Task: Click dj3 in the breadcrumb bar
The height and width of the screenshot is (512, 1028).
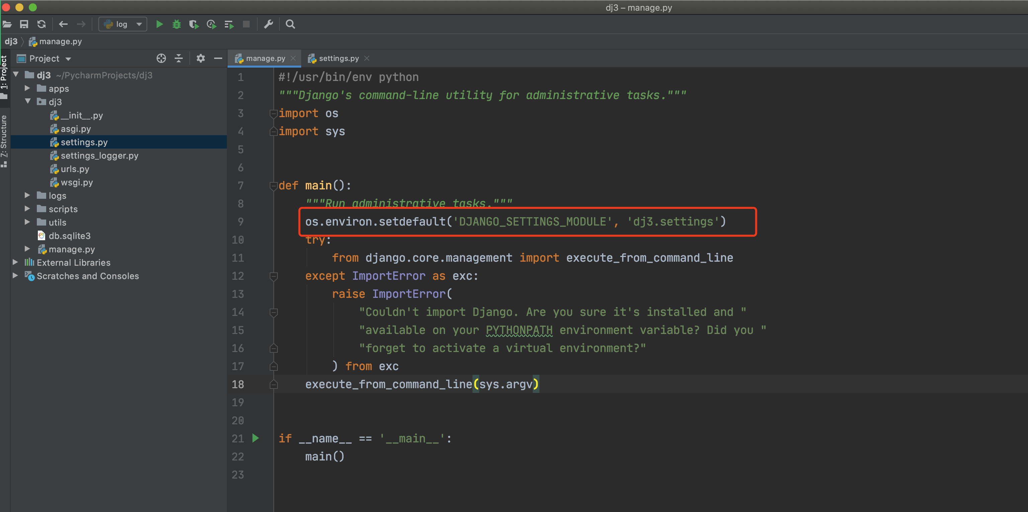Action: coord(11,41)
